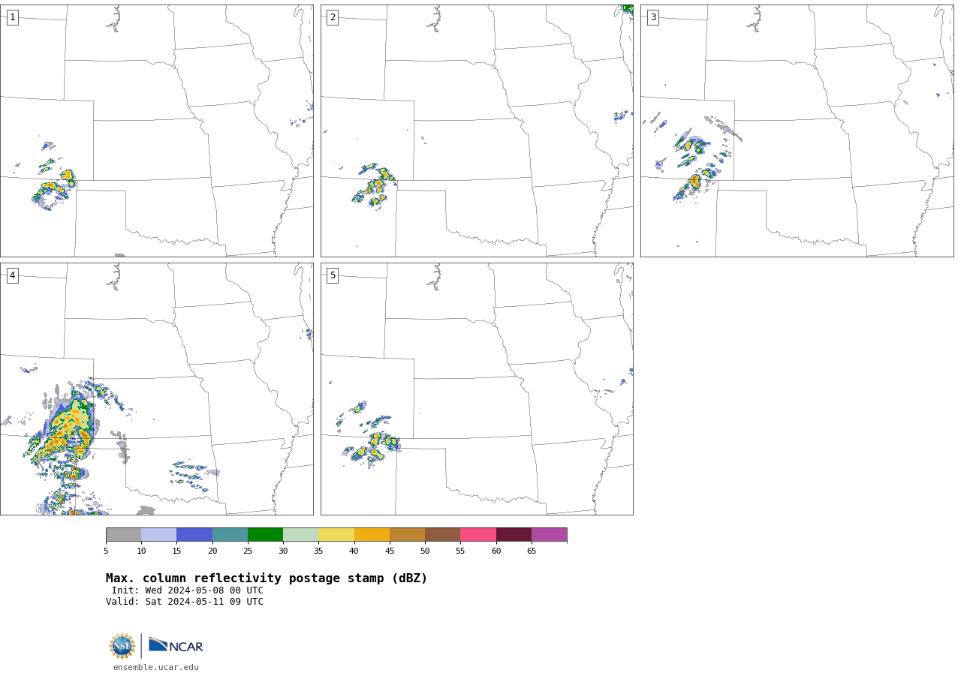The image size is (961, 676).
Task: Click the orange 40-45 dBZ swatch
Action: point(372,534)
